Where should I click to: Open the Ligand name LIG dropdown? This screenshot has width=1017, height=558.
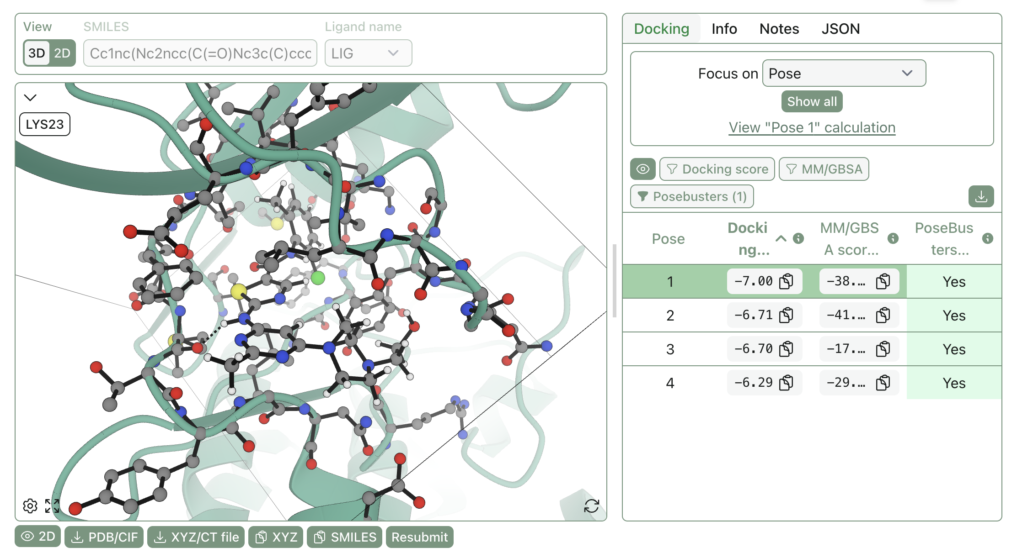(x=368, y=53)
